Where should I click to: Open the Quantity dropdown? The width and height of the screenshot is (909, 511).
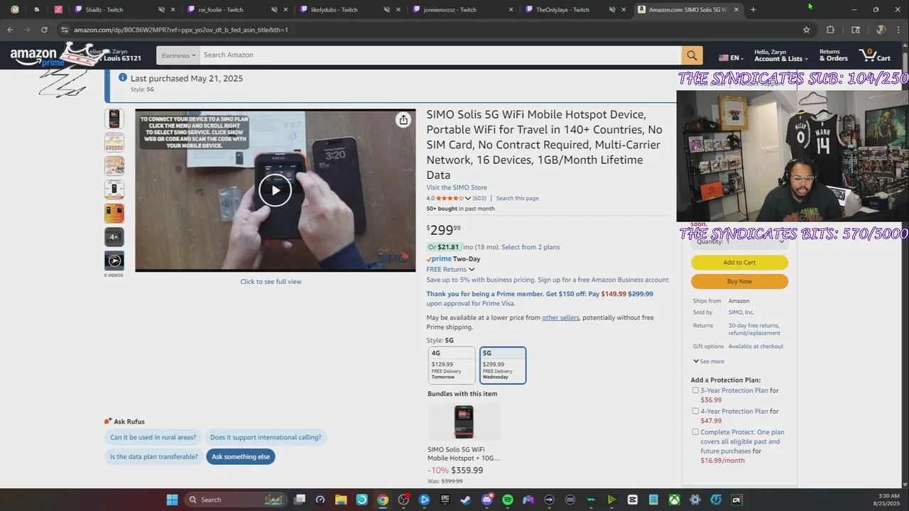coord(739,241)
